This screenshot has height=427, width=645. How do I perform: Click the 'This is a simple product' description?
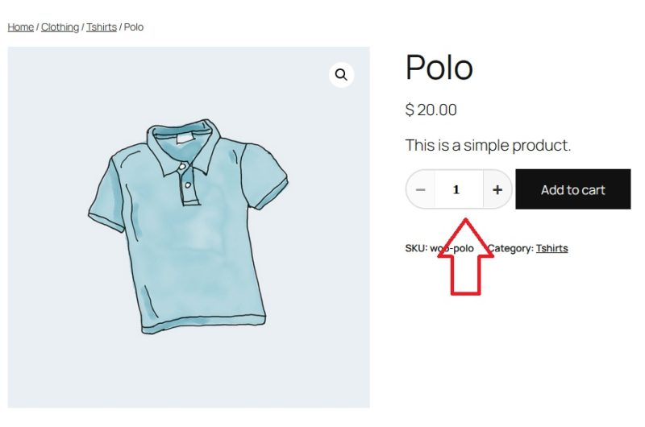point(488,145)
